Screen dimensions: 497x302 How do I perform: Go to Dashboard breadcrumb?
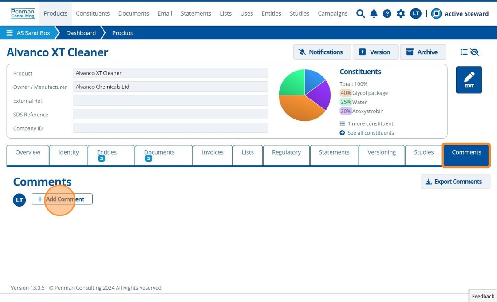click(x=81, y=33)
